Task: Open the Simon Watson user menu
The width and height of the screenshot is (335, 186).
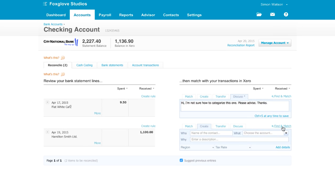Action: click(274, 5)
